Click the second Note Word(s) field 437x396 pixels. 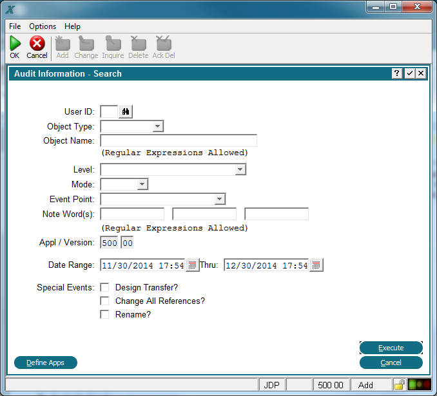pos(204,214)
